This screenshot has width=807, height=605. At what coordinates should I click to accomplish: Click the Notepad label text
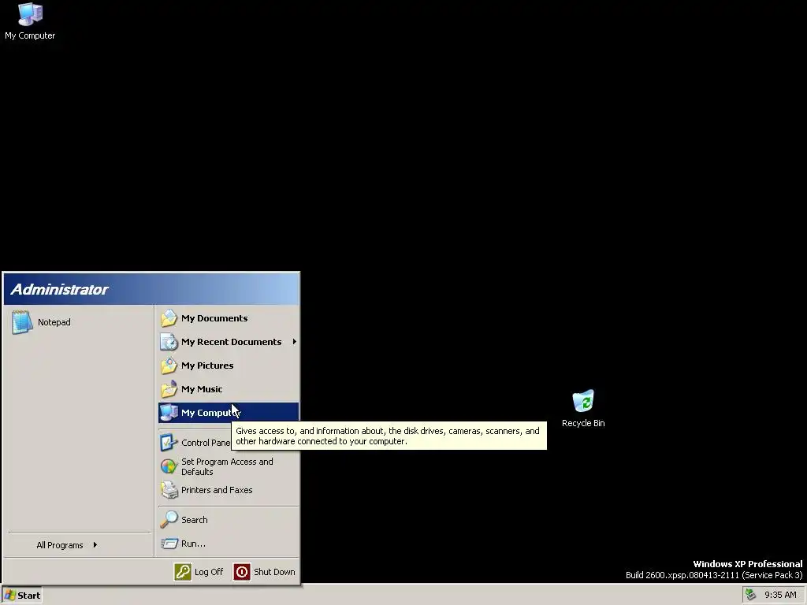point(54,322)
